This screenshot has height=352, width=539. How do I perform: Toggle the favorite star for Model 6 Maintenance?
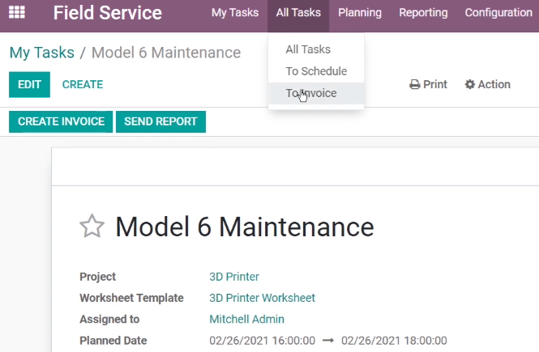[x=92, y=227]
